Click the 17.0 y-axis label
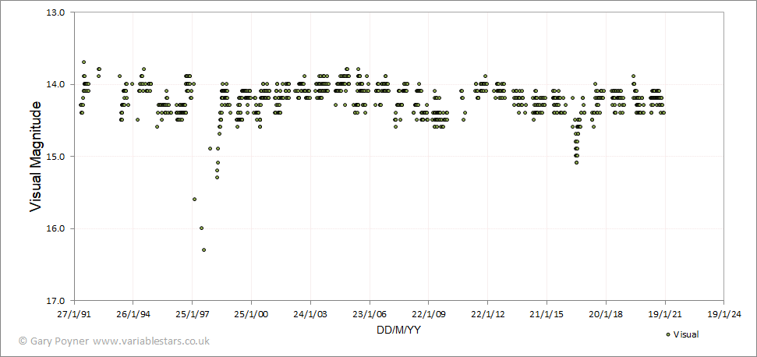The height and width of the screenshot is (357, 757). (56, 301)
